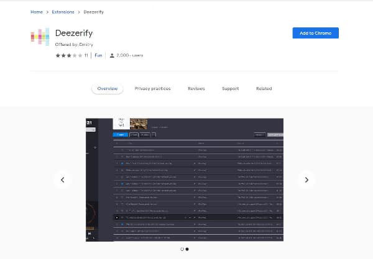Image resolution: width=373 pixels, height=259 pixels.
Task: Open the Extensions breadcrumb link
Action: point(63,12)
